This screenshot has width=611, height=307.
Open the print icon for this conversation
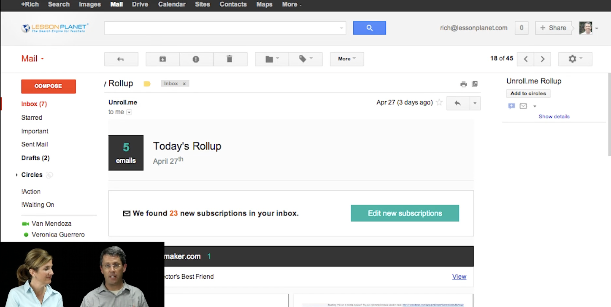click(x=463, y=84)
